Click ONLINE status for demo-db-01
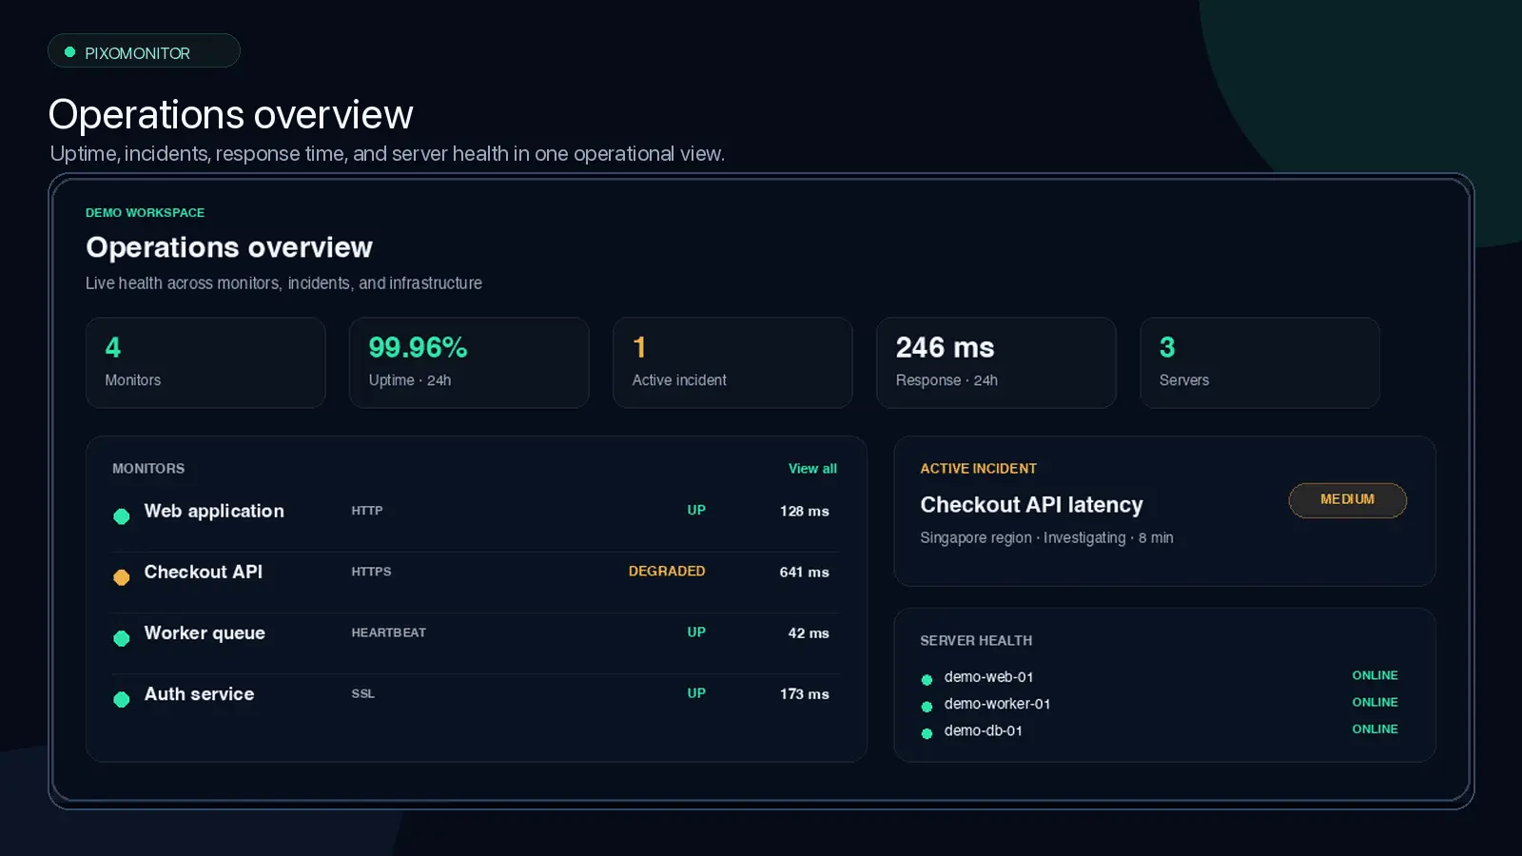 point(1375,730)
